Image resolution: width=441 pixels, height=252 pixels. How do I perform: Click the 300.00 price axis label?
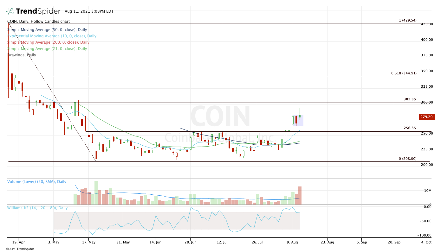[x=427, y=102]
